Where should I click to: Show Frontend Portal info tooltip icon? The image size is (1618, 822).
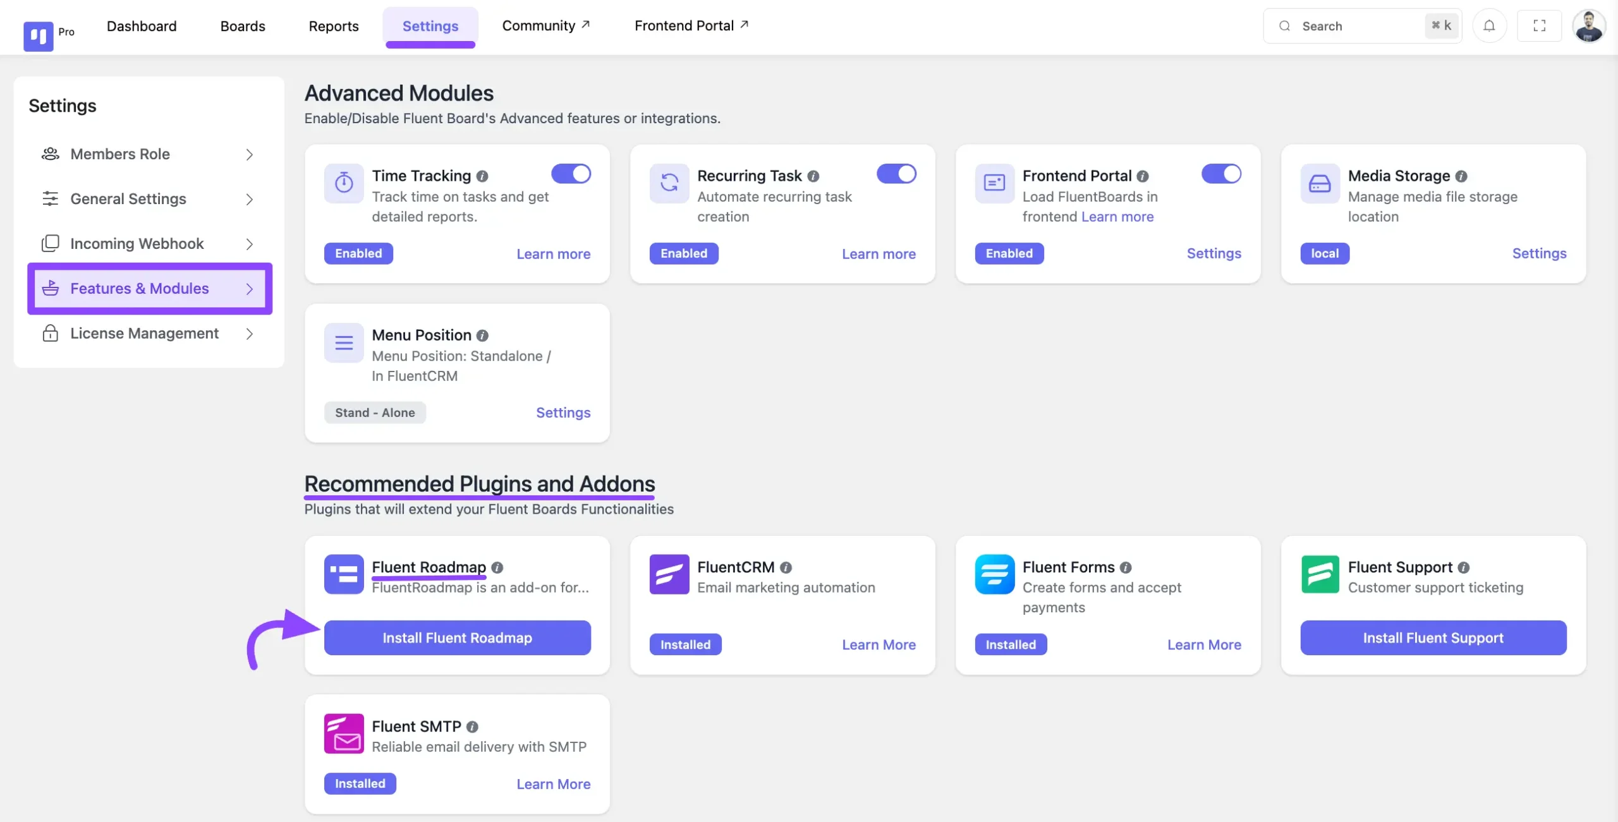click(1143, 176)
